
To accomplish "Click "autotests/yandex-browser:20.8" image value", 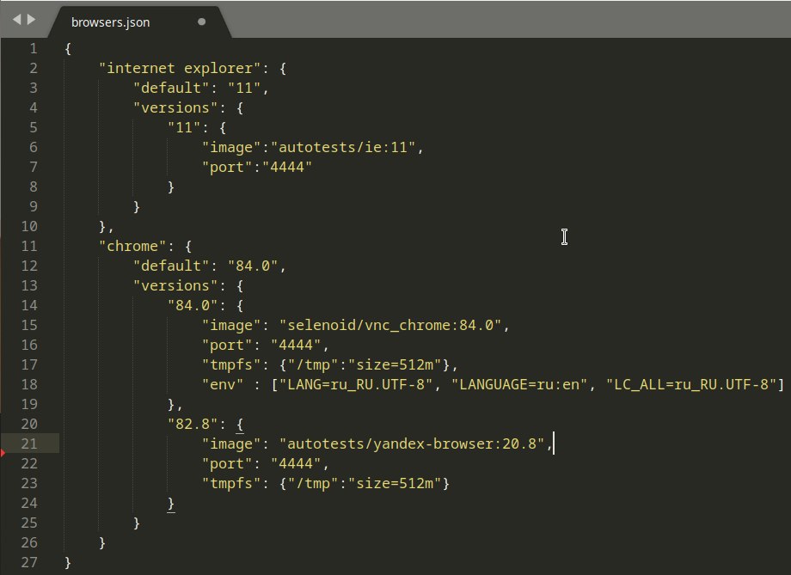I will point(412,443).
